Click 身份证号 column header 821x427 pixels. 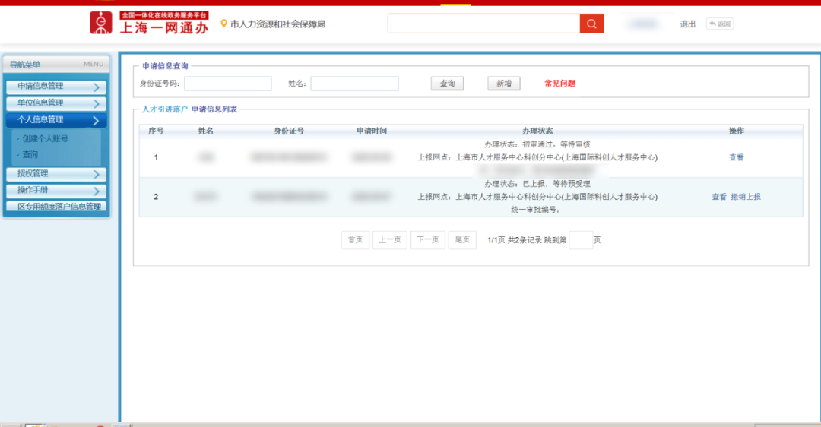pos(289,131)
